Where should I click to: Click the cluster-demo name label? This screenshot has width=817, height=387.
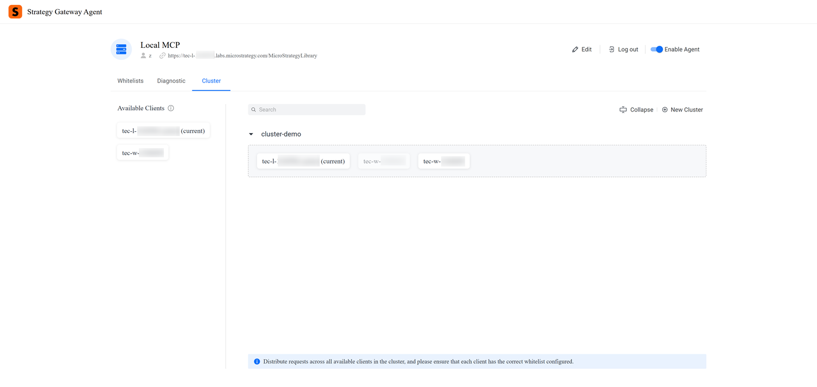[x=281, y=134]
